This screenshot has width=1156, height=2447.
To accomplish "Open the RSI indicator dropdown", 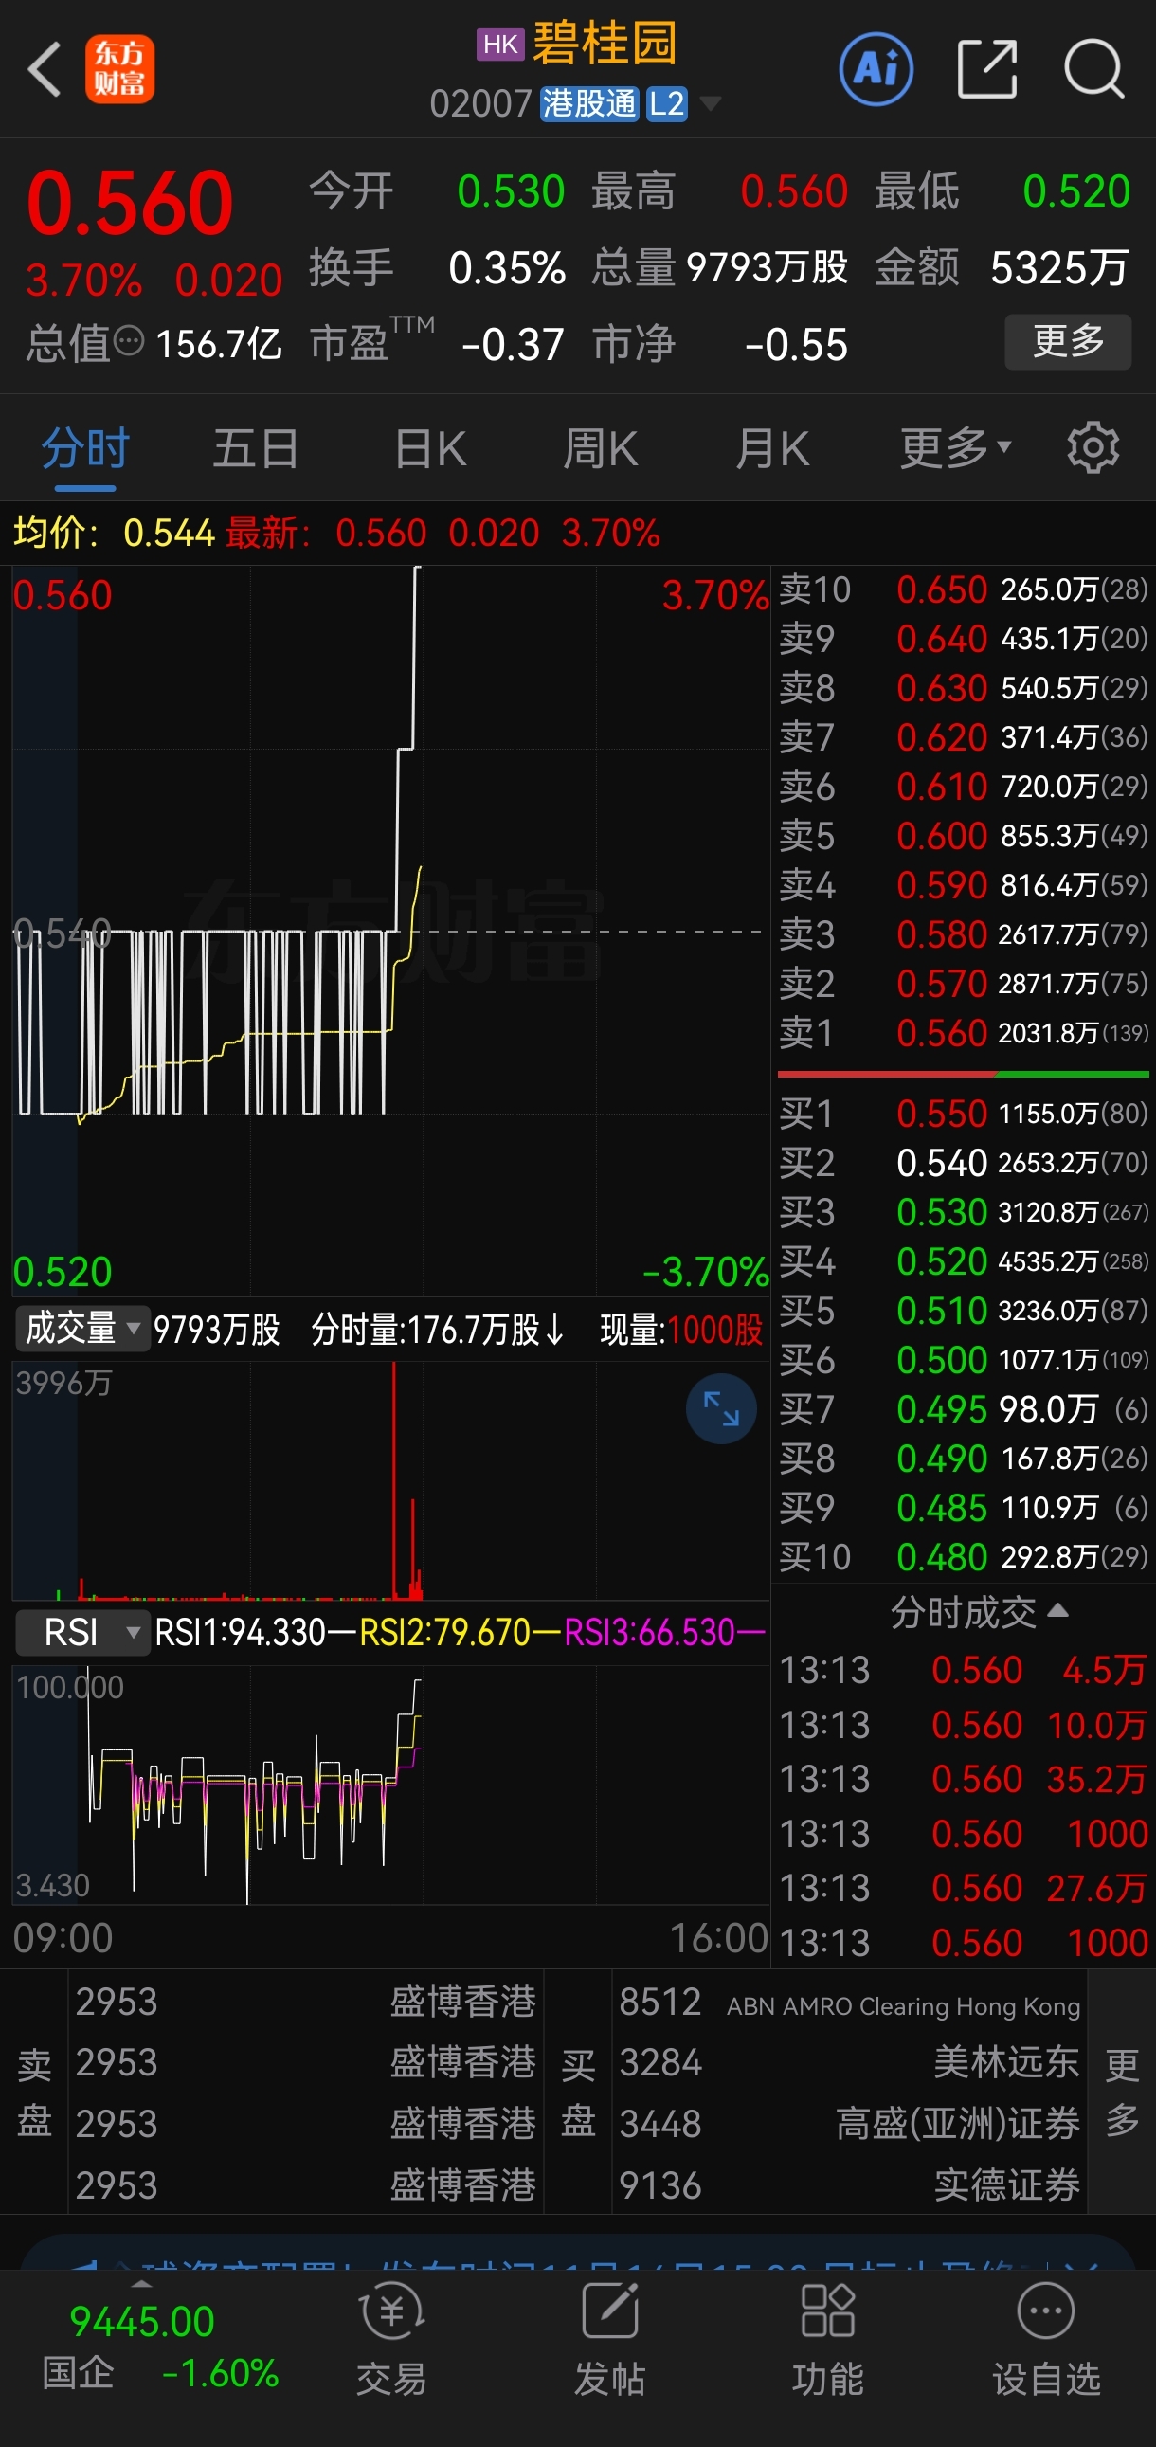I will tap(81, 1633).
